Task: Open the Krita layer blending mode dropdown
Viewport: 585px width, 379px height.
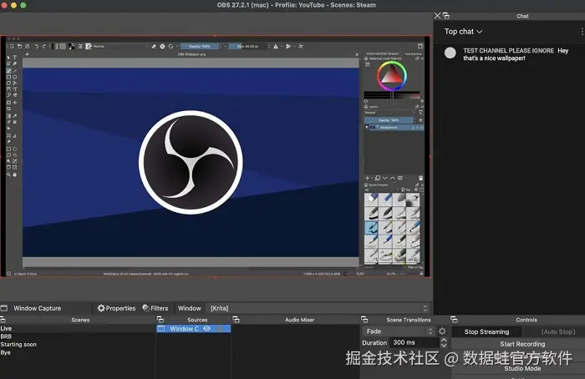Action: click(389, 112)
